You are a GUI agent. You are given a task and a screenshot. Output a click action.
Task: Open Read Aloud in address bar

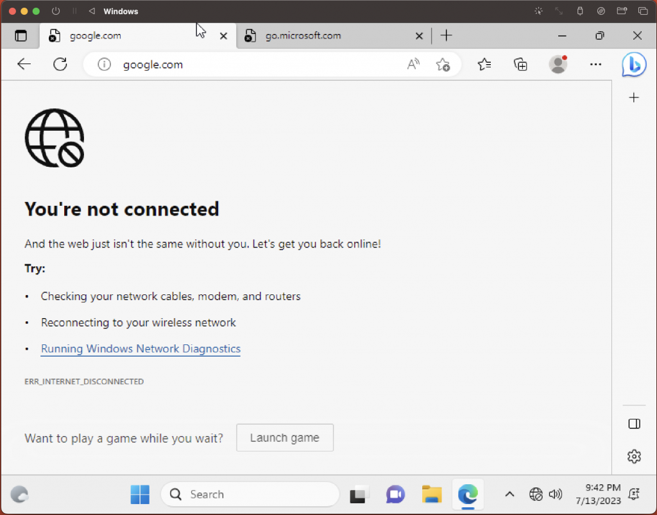(413, 64)
